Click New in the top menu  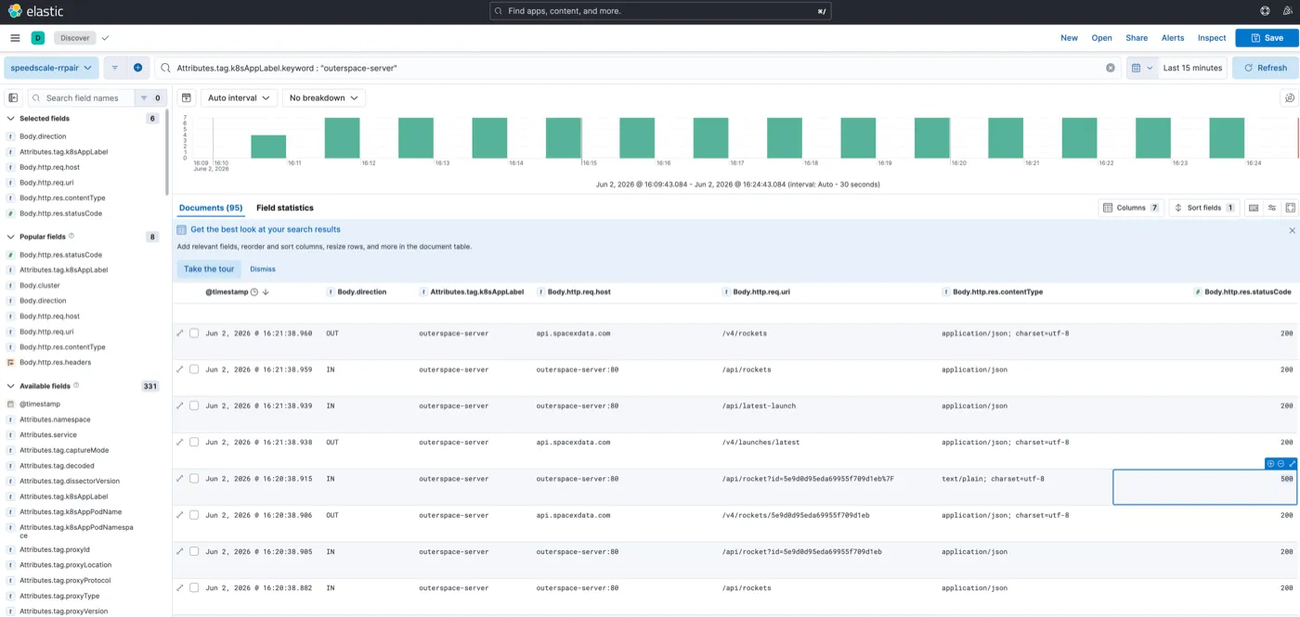1069,38
